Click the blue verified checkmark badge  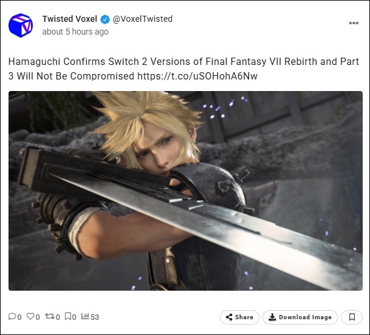105,19
